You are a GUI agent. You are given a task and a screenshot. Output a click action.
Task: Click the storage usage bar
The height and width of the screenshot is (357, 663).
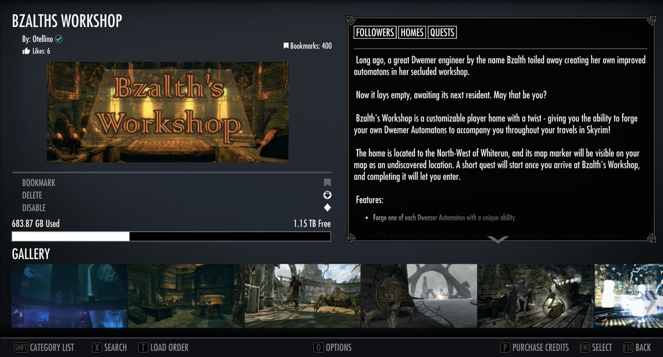171,236
